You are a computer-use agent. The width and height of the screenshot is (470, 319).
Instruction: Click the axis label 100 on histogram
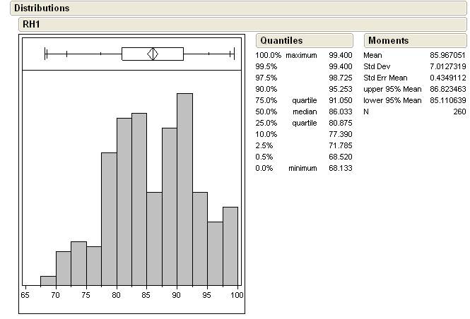[237, 294]
